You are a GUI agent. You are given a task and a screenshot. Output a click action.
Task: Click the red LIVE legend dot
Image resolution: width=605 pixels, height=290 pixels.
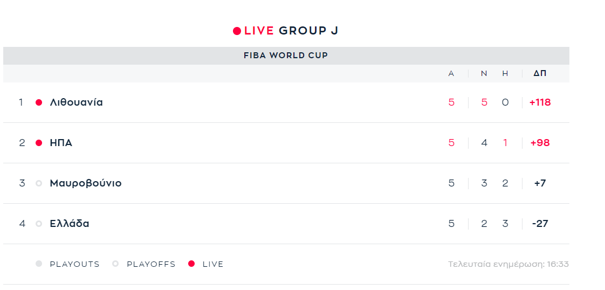[191, 264]
